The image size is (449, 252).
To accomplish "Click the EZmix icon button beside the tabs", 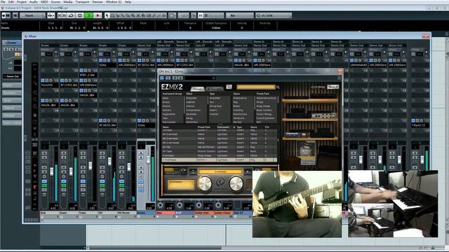I will click(229, 87).
